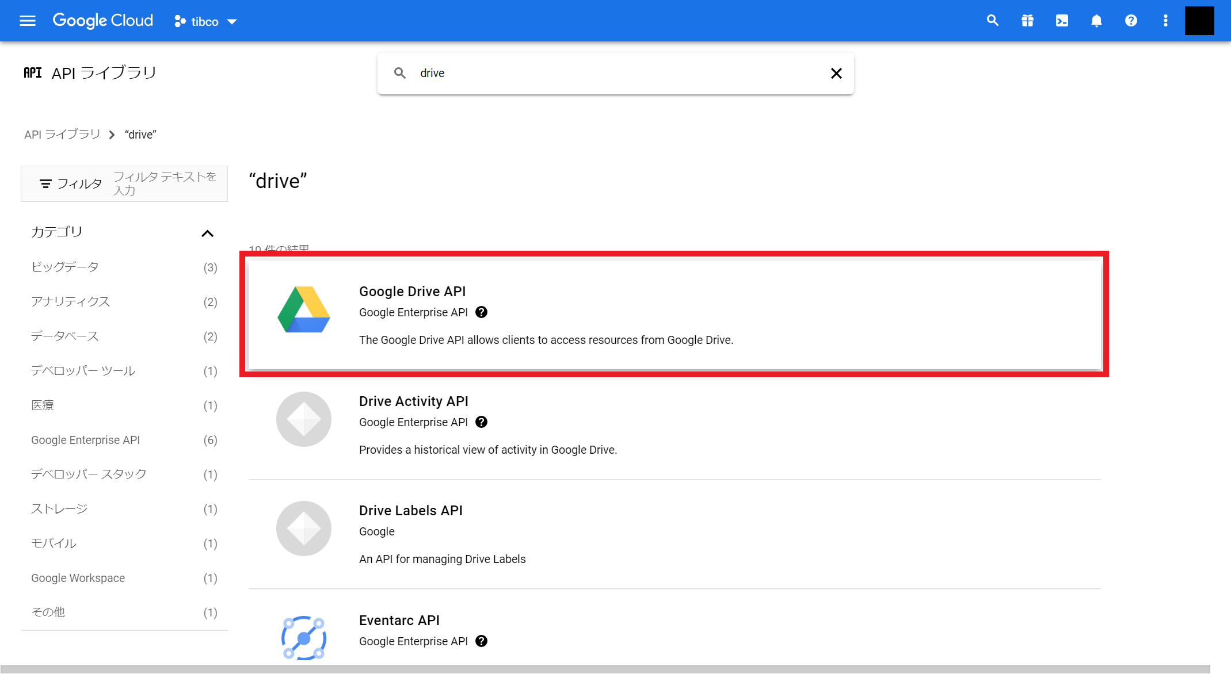The image size is (1231, 674).
Task: Click help icon beside Drive Activity API's Enterprise label
Action: [482, 422]
